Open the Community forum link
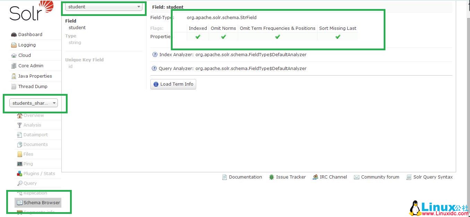Image resolution: width=470 pixels, height=217 pixels. pyautogui.click(x=380, y=177)
